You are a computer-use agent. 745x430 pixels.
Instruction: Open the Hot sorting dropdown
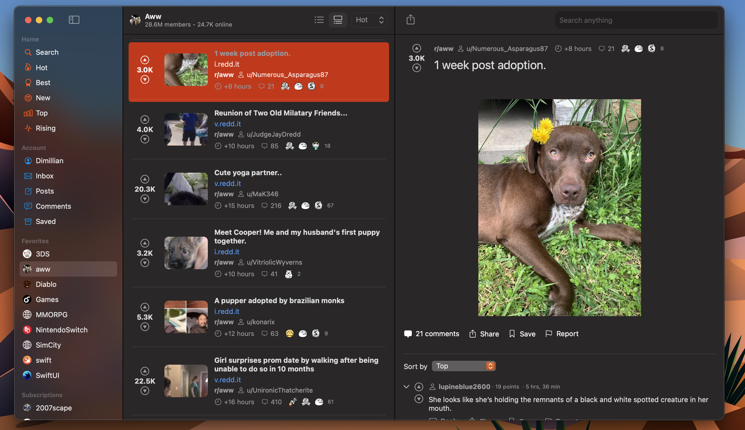point(370,20)
